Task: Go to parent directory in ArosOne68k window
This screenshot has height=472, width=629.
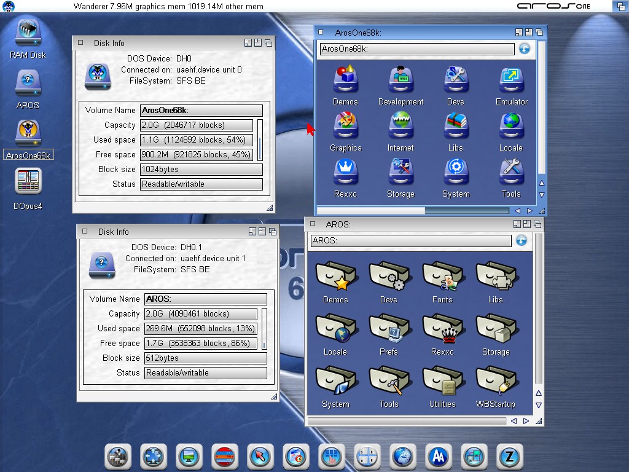Action: [524, 49]
